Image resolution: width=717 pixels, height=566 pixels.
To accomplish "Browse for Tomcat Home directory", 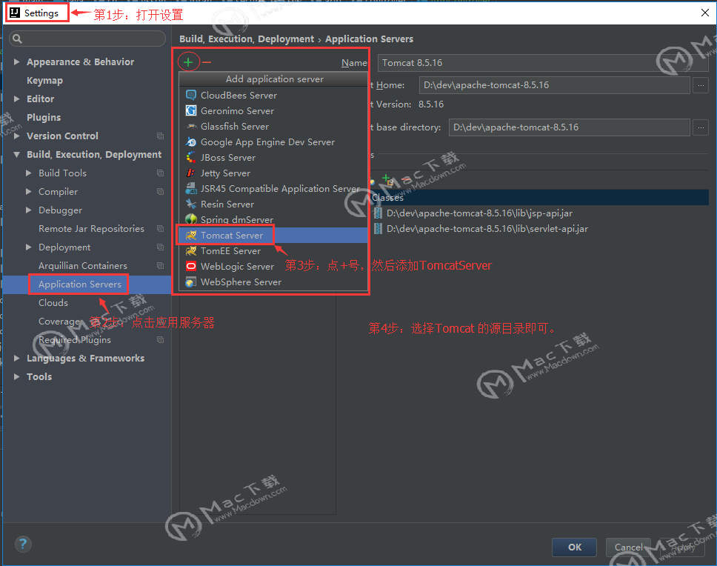I will (701, 85).
